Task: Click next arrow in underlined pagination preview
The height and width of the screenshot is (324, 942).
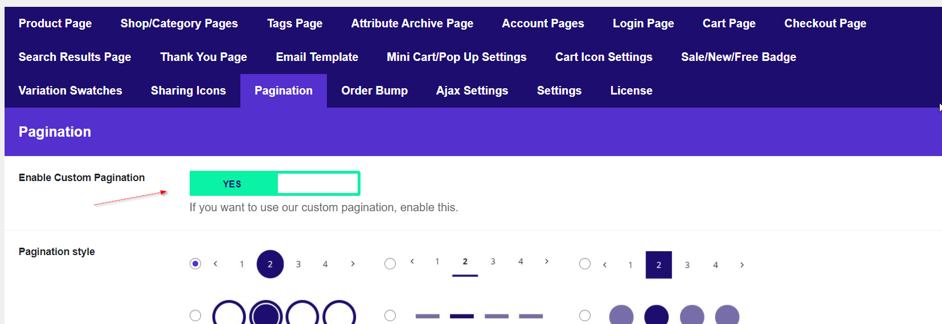Action: (547, 261)
